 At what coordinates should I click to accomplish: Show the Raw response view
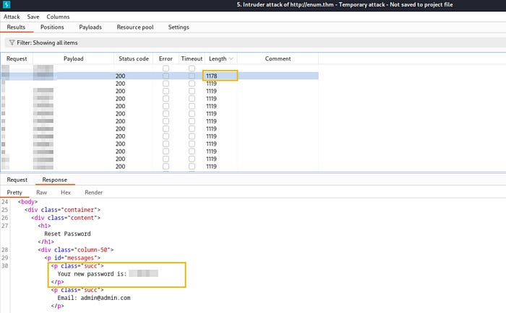[x=42, y=193]
